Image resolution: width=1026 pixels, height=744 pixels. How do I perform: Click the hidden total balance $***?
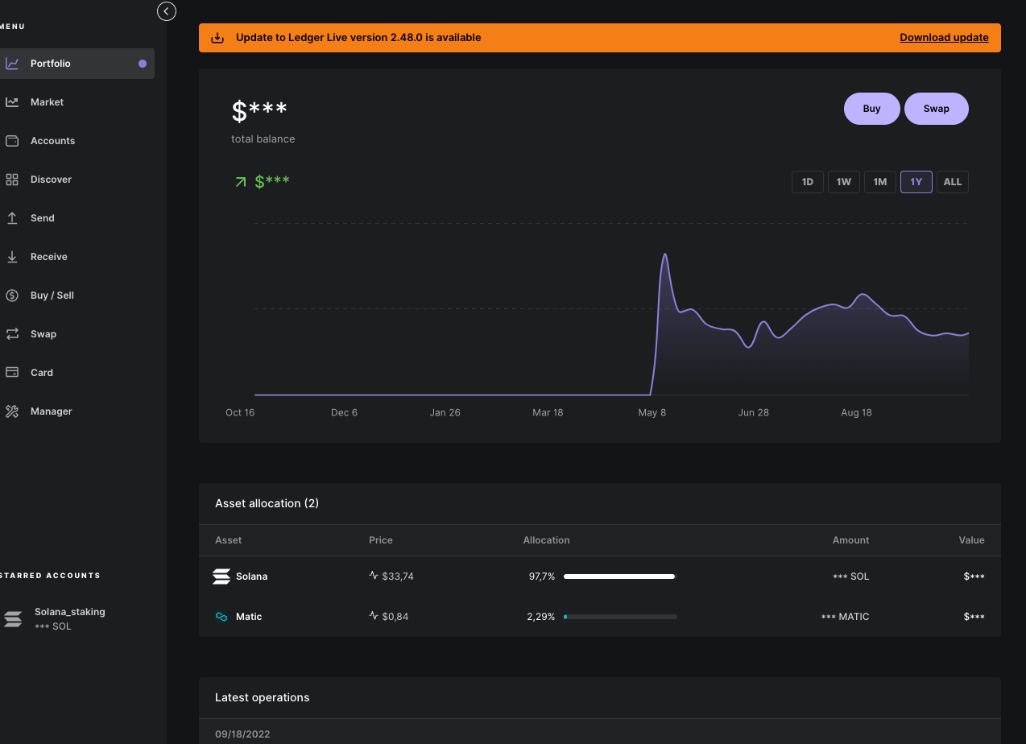(x=259, y=110)
